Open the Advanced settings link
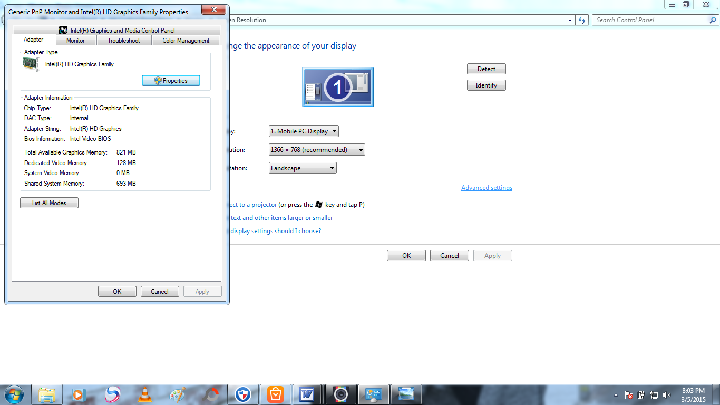 [x=487, y=188]
